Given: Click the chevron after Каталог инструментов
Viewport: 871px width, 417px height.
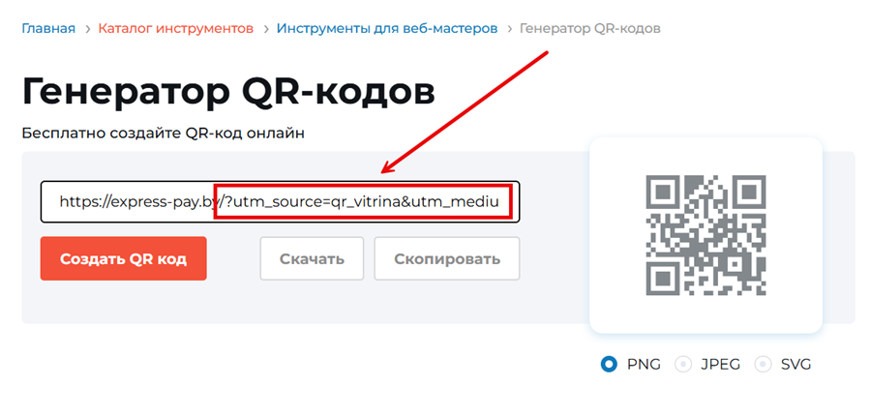Looking at the screenshot, I should click(x=265, y=29).
